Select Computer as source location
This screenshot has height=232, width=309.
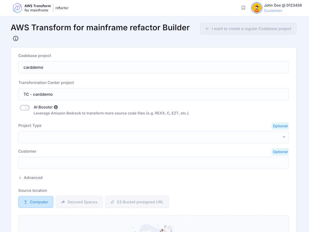(36, 202)
